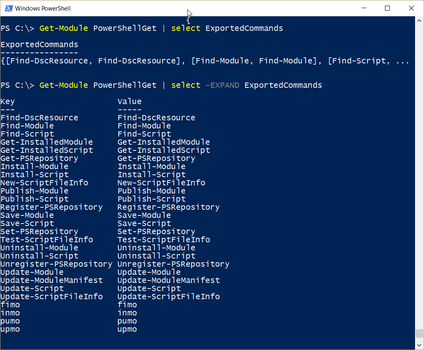The width and height of the screenshot is (424, 350).
Task: Select "Update-ScriptFileInfo" in the Key column
Action: [51, 296]
